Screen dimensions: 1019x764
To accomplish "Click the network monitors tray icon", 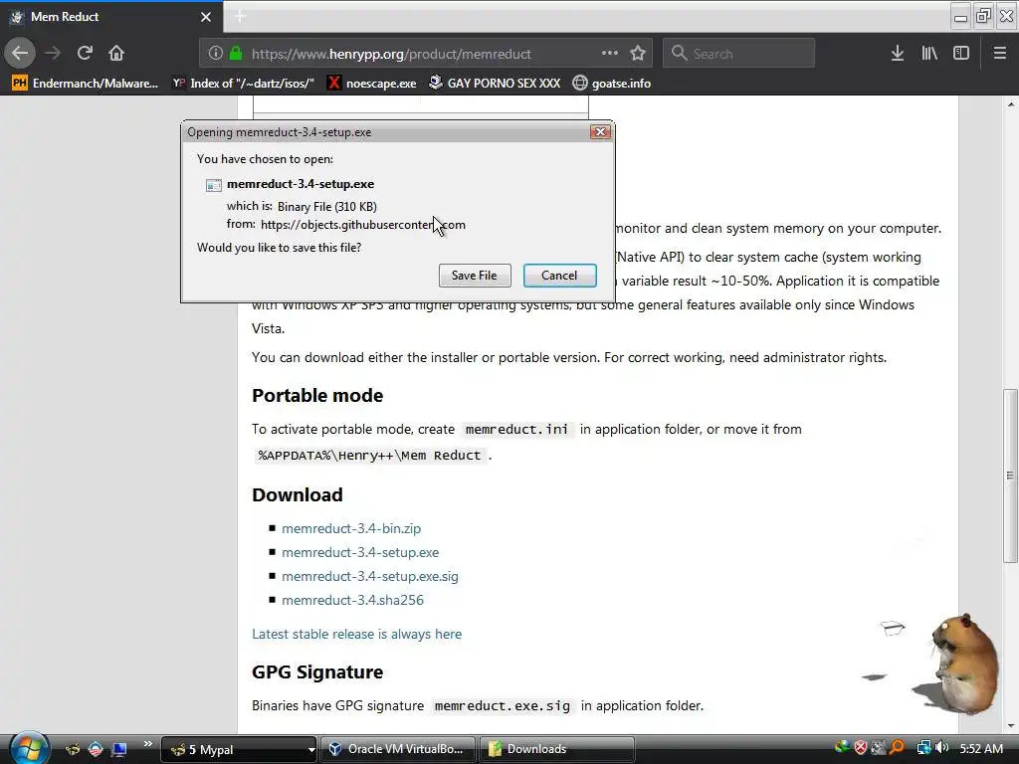I will pyautogui.click(x=923, y=748).
